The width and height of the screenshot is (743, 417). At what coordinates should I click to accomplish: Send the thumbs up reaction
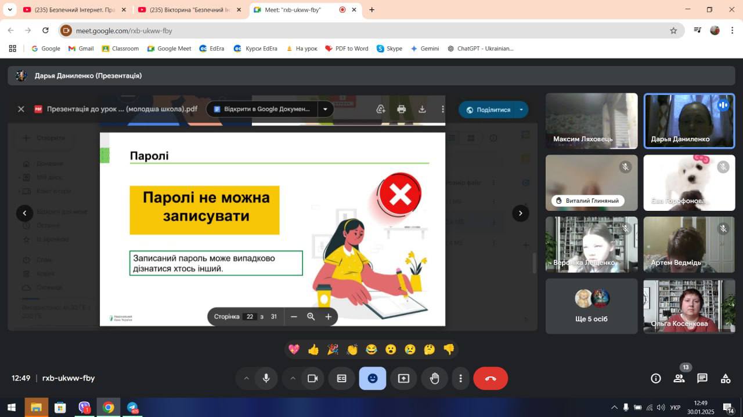[313, 349]
